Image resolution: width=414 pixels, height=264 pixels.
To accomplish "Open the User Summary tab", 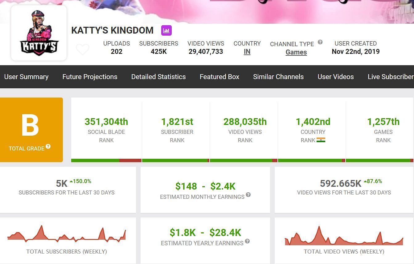I will click(26, 77).
